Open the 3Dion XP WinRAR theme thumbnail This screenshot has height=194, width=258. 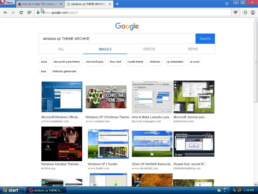pos(152,144)
